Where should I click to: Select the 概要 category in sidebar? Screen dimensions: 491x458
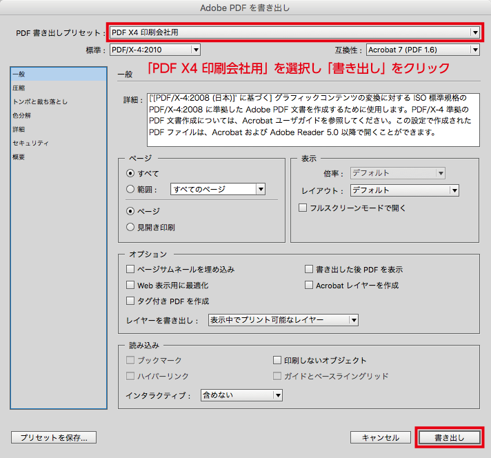59,157
